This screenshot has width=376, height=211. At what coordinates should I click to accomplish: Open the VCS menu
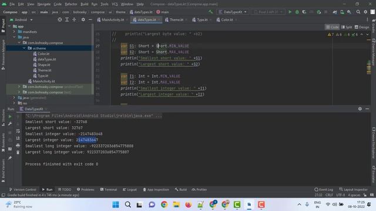pos(115,4)
